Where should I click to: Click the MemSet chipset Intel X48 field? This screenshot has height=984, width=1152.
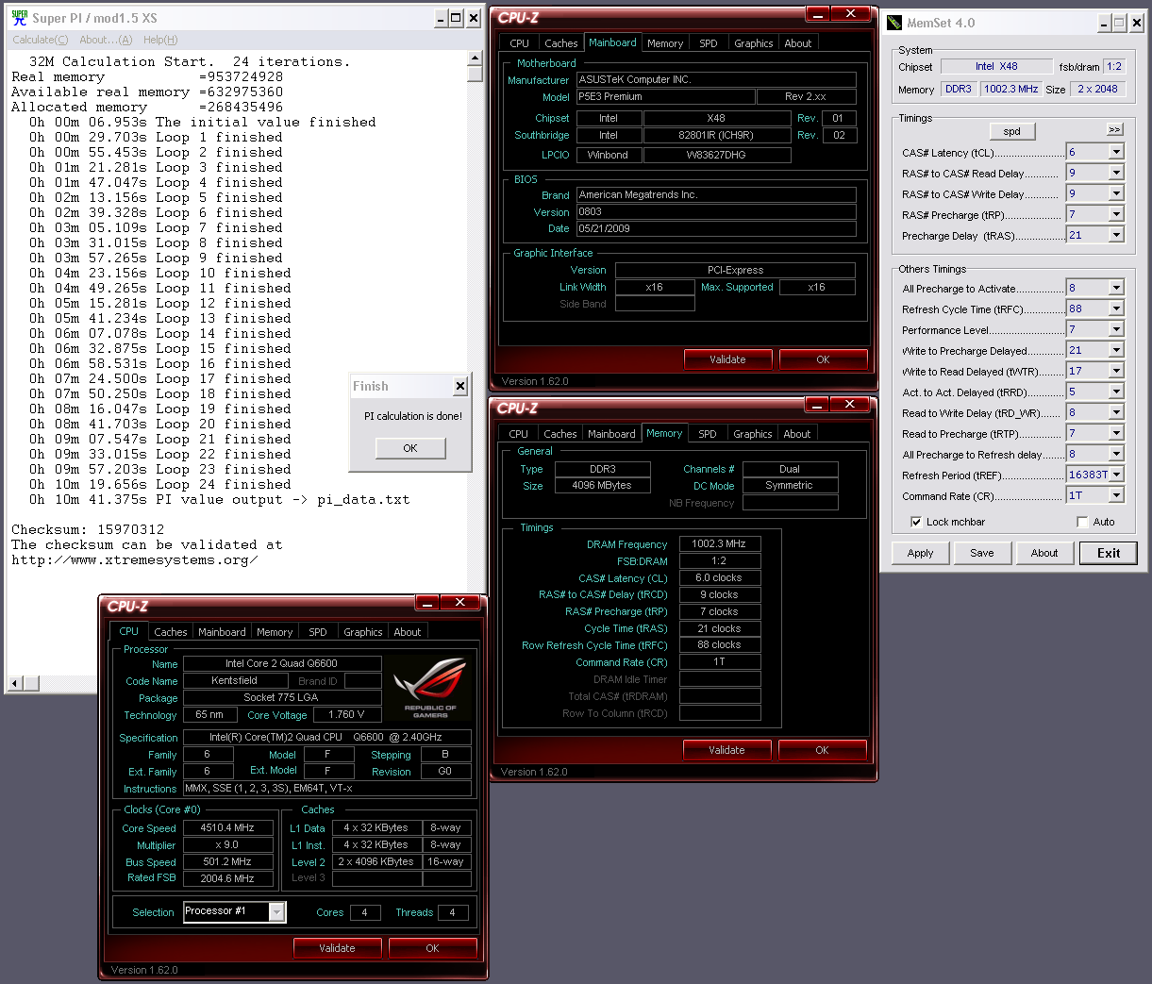pyautogui.click(x=996, y=66)
